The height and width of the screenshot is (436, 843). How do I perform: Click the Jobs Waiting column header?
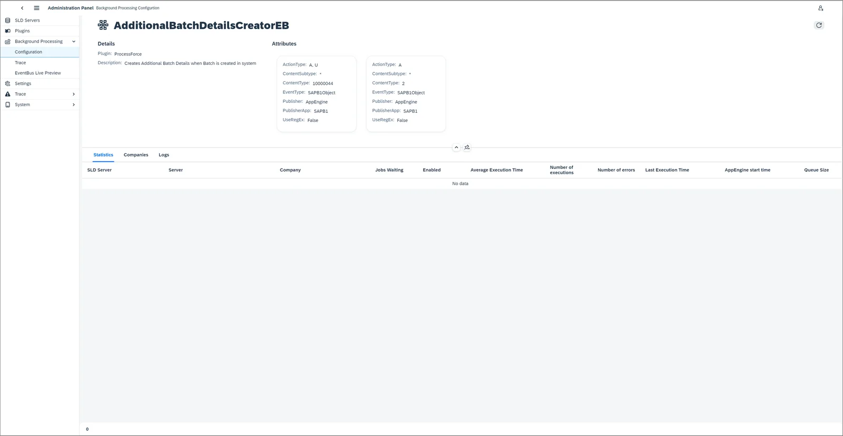tap(389, 170)
